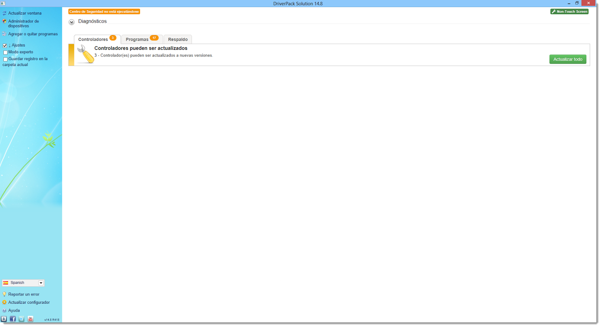601x327 pixels.
Task: Select the Controladores tab
Action: (x=97, y=39)
